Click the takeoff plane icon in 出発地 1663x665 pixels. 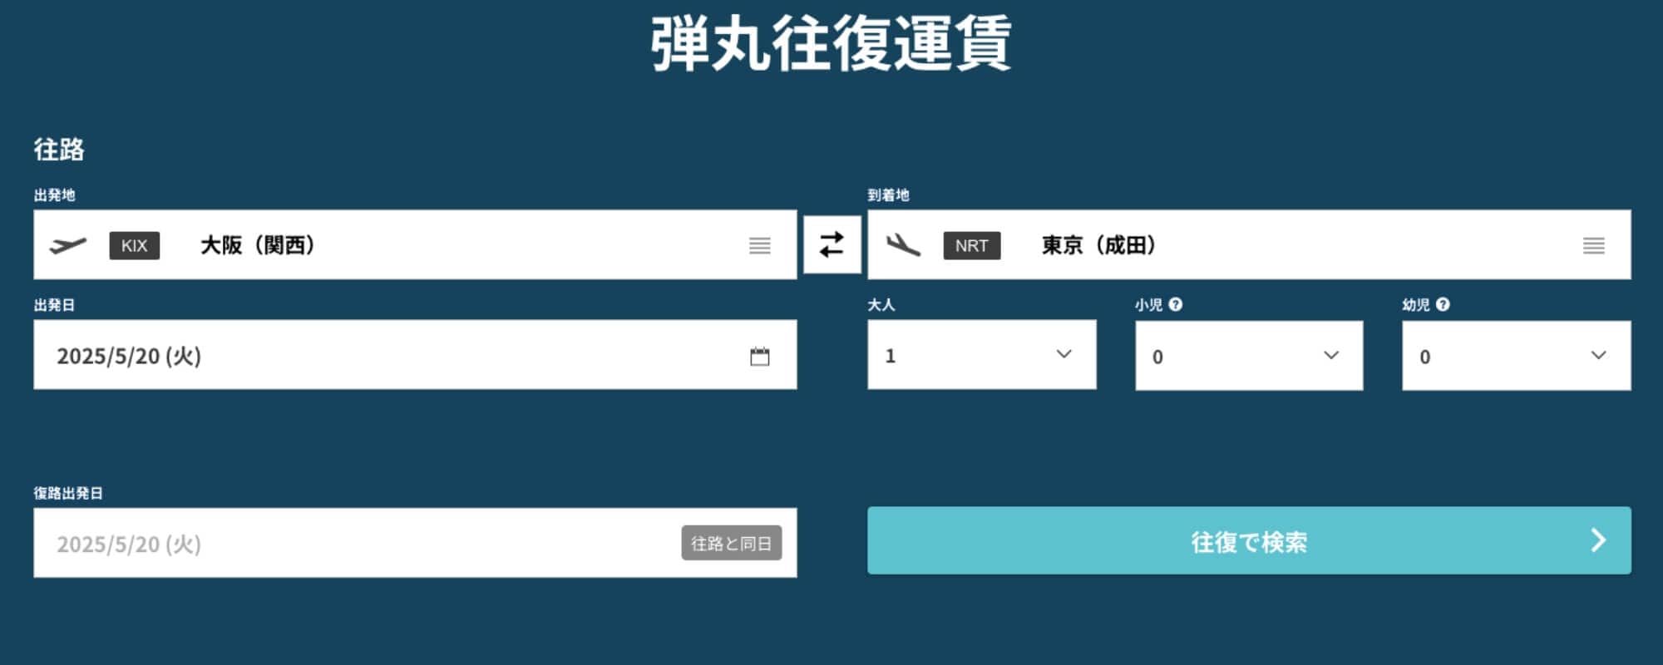[x=67, y=245]
